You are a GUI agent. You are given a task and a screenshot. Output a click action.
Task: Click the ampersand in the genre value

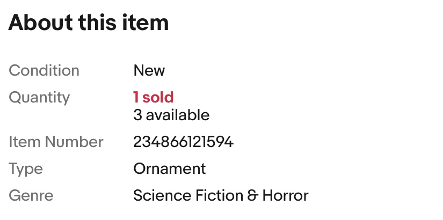(252, 195)
